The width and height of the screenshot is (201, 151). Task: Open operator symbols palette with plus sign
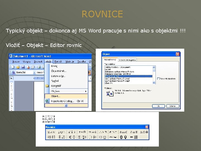82,132
